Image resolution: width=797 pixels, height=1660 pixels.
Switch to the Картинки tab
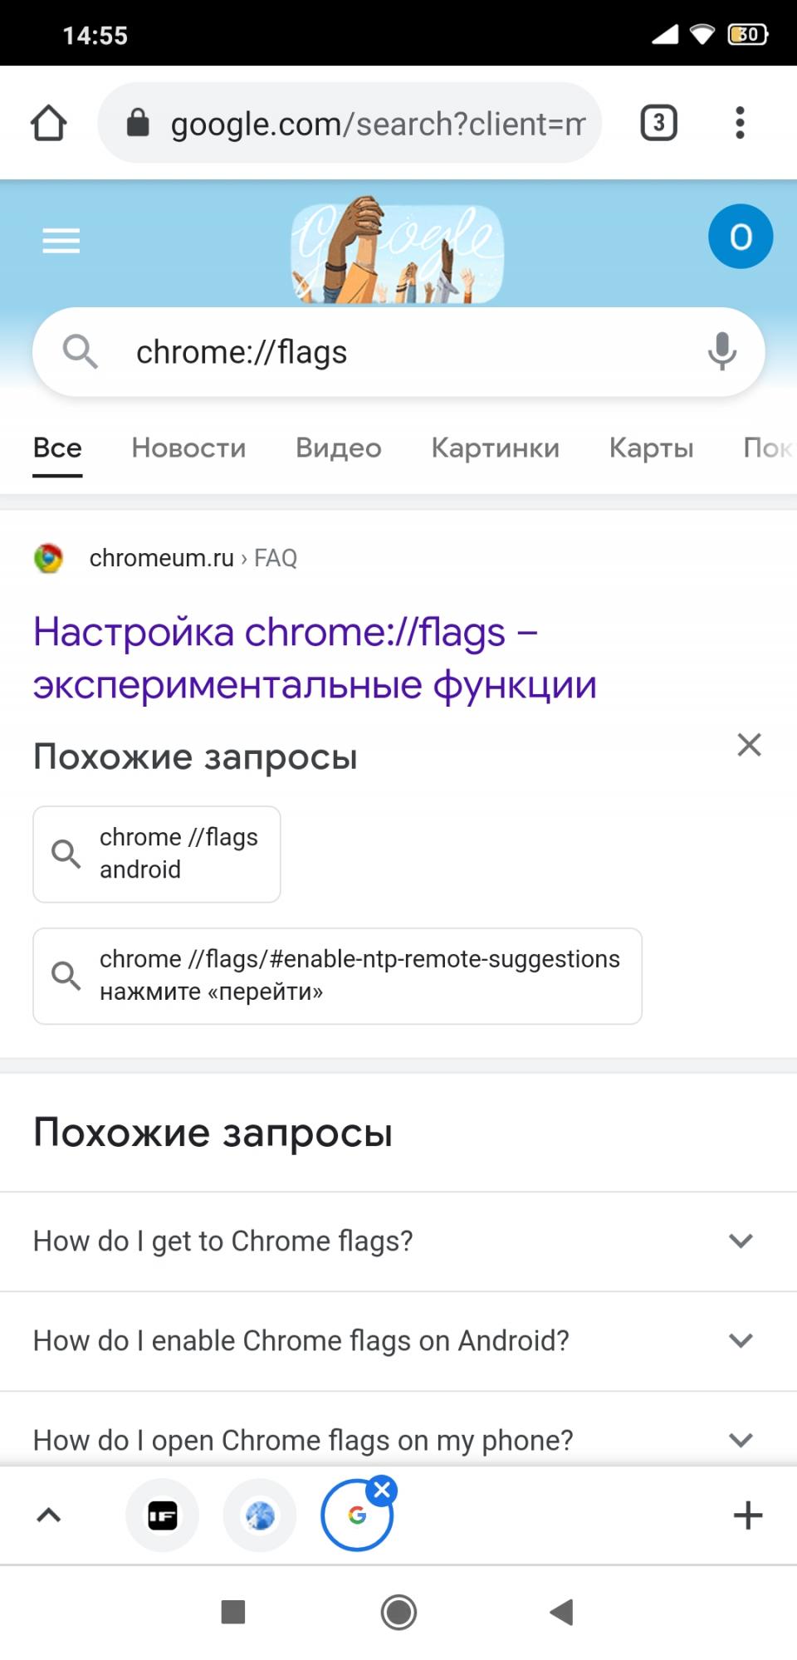pyautogui.click(x=495, y=448)
